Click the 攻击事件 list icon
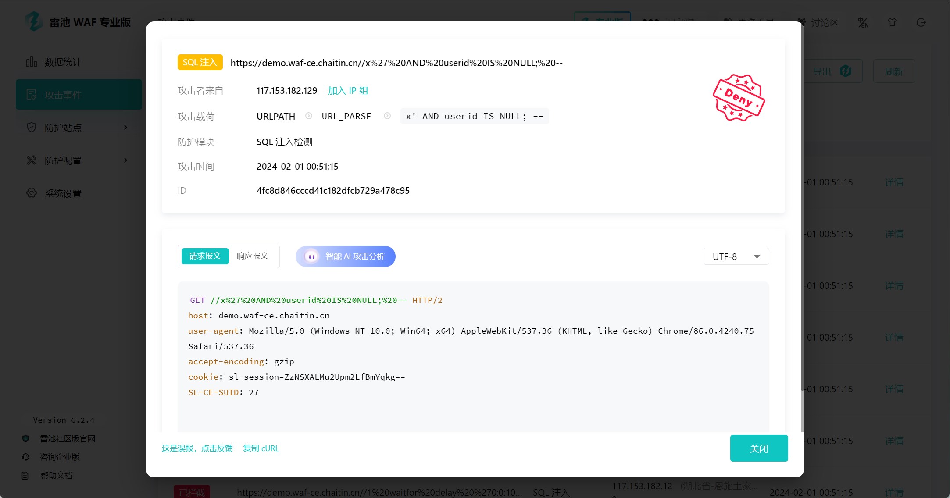 [x=32, y=94]
